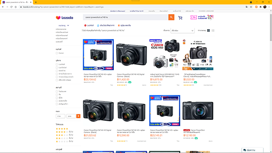Expand the categories dropdown in sidebar
272x153 pixels.
pos(64,25)
